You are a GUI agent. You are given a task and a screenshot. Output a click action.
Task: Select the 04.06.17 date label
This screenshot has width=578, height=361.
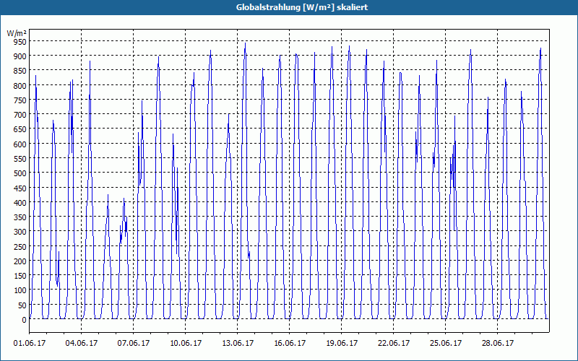[x=82, y=343]
